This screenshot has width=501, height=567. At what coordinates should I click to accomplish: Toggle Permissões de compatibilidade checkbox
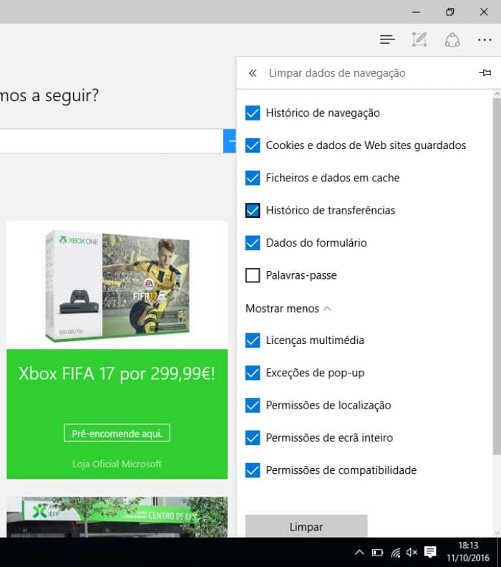coord(253,470)
